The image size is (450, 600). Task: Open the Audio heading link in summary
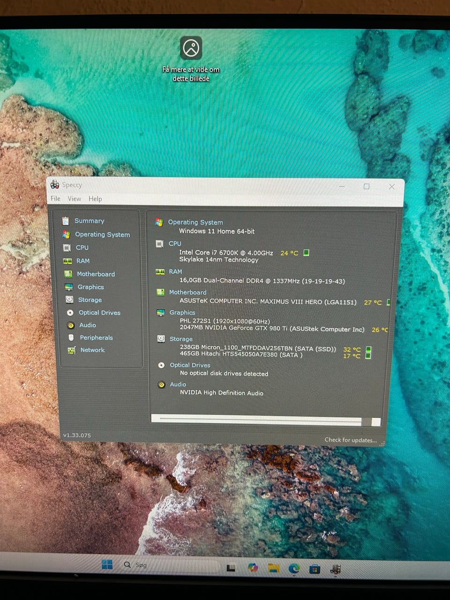178,384
